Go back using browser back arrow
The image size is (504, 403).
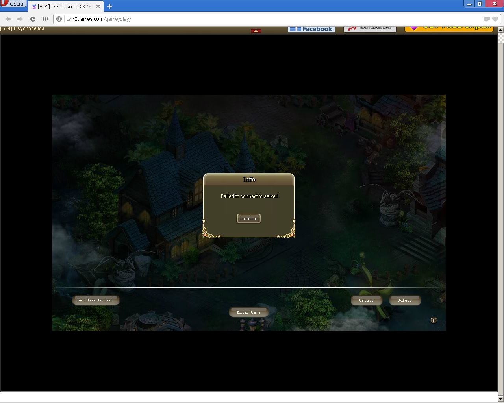(x=8, y=19)
